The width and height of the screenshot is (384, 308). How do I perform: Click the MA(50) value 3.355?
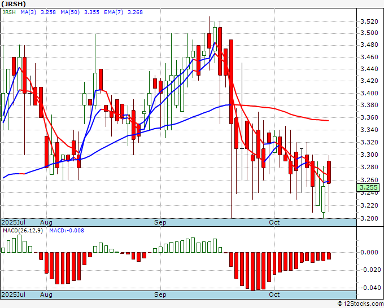[91, 12]
